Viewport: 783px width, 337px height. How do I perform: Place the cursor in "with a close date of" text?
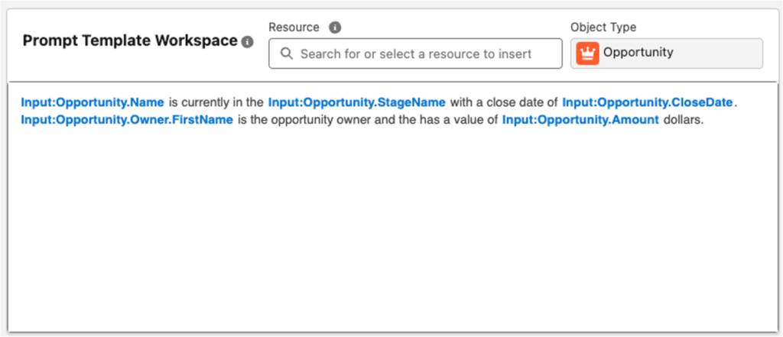(x=504, y=103)
